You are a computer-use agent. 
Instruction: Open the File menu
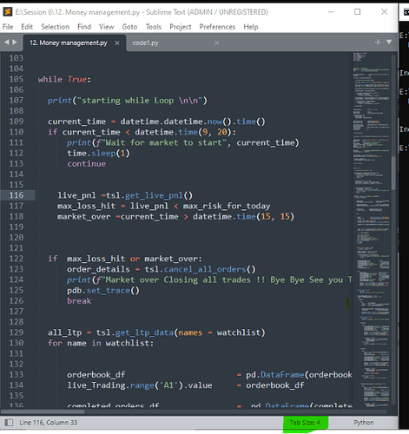pos(8,27)
